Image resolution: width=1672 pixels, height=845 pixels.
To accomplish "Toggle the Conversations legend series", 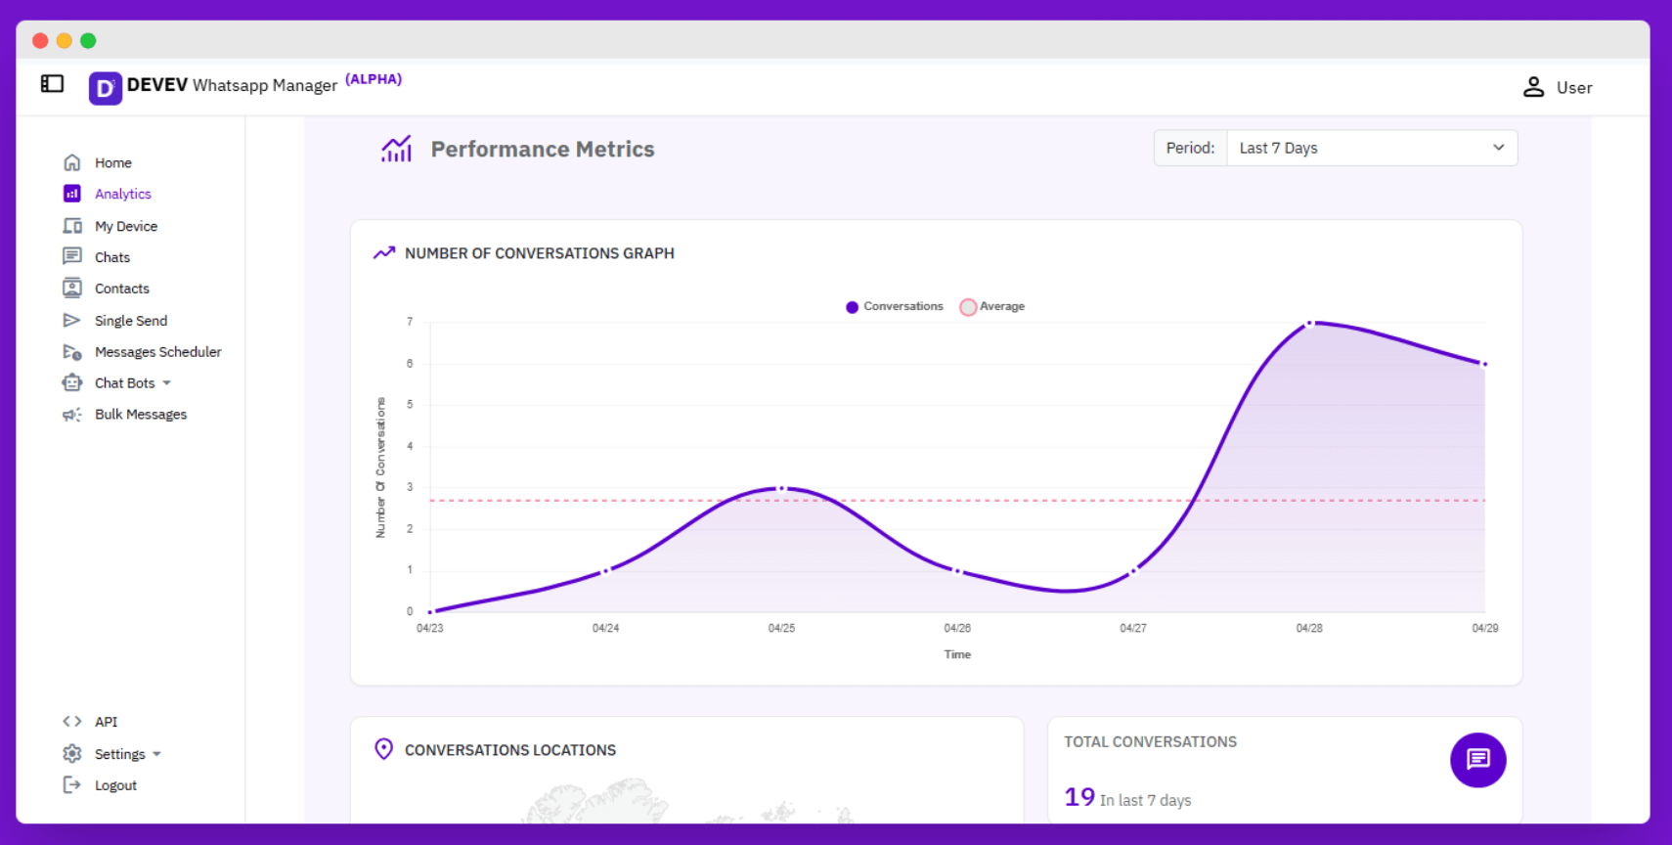I will (x=894, y=307).
